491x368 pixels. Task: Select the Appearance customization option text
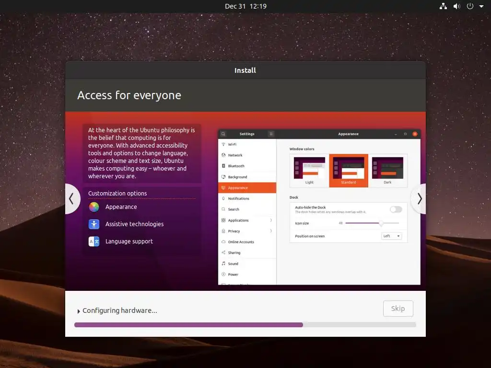click(x=121, y=207)
